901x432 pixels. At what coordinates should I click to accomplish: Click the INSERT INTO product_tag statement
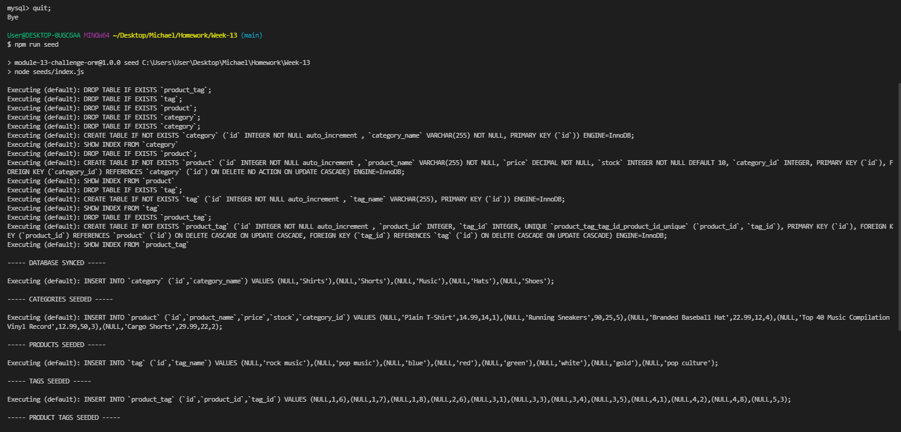click(182, 399)
